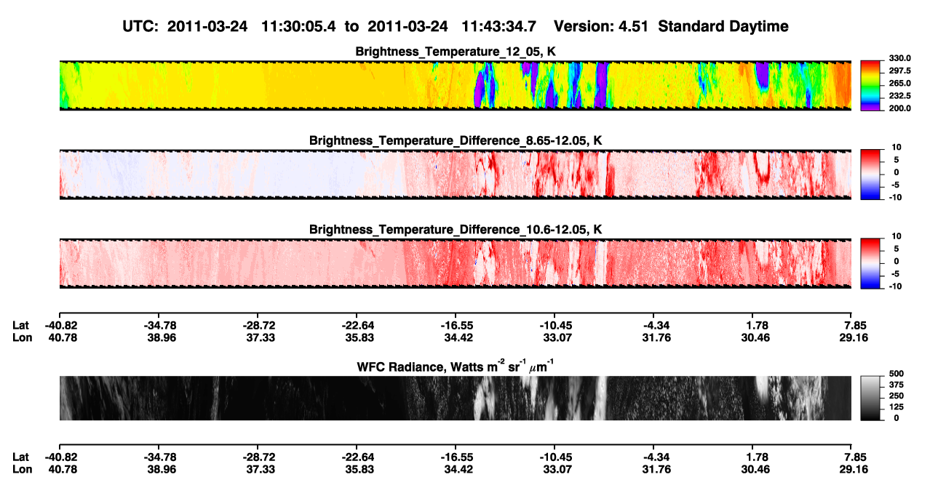Click latitude '-28.72' on axis above WFC panel
The image size is (946, 485).
click(257, 326)
